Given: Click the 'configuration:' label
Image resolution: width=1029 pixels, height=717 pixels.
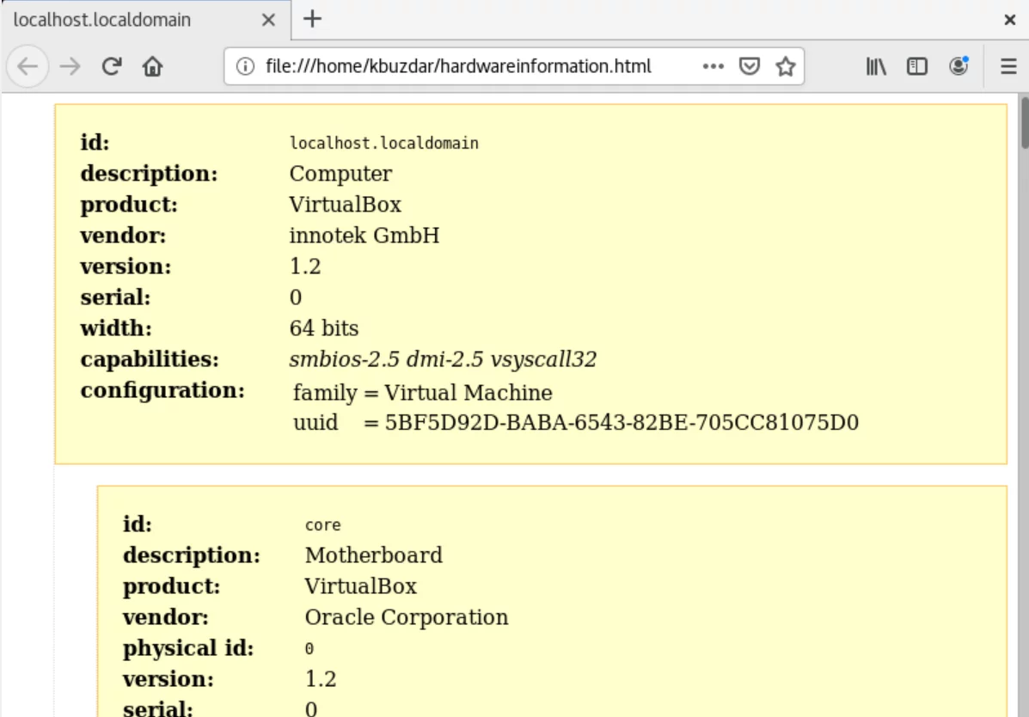Looking at the screenshot, I should (162, 390).
